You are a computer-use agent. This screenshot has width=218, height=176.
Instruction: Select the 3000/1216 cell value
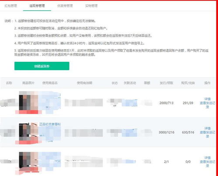coord(166,132)
